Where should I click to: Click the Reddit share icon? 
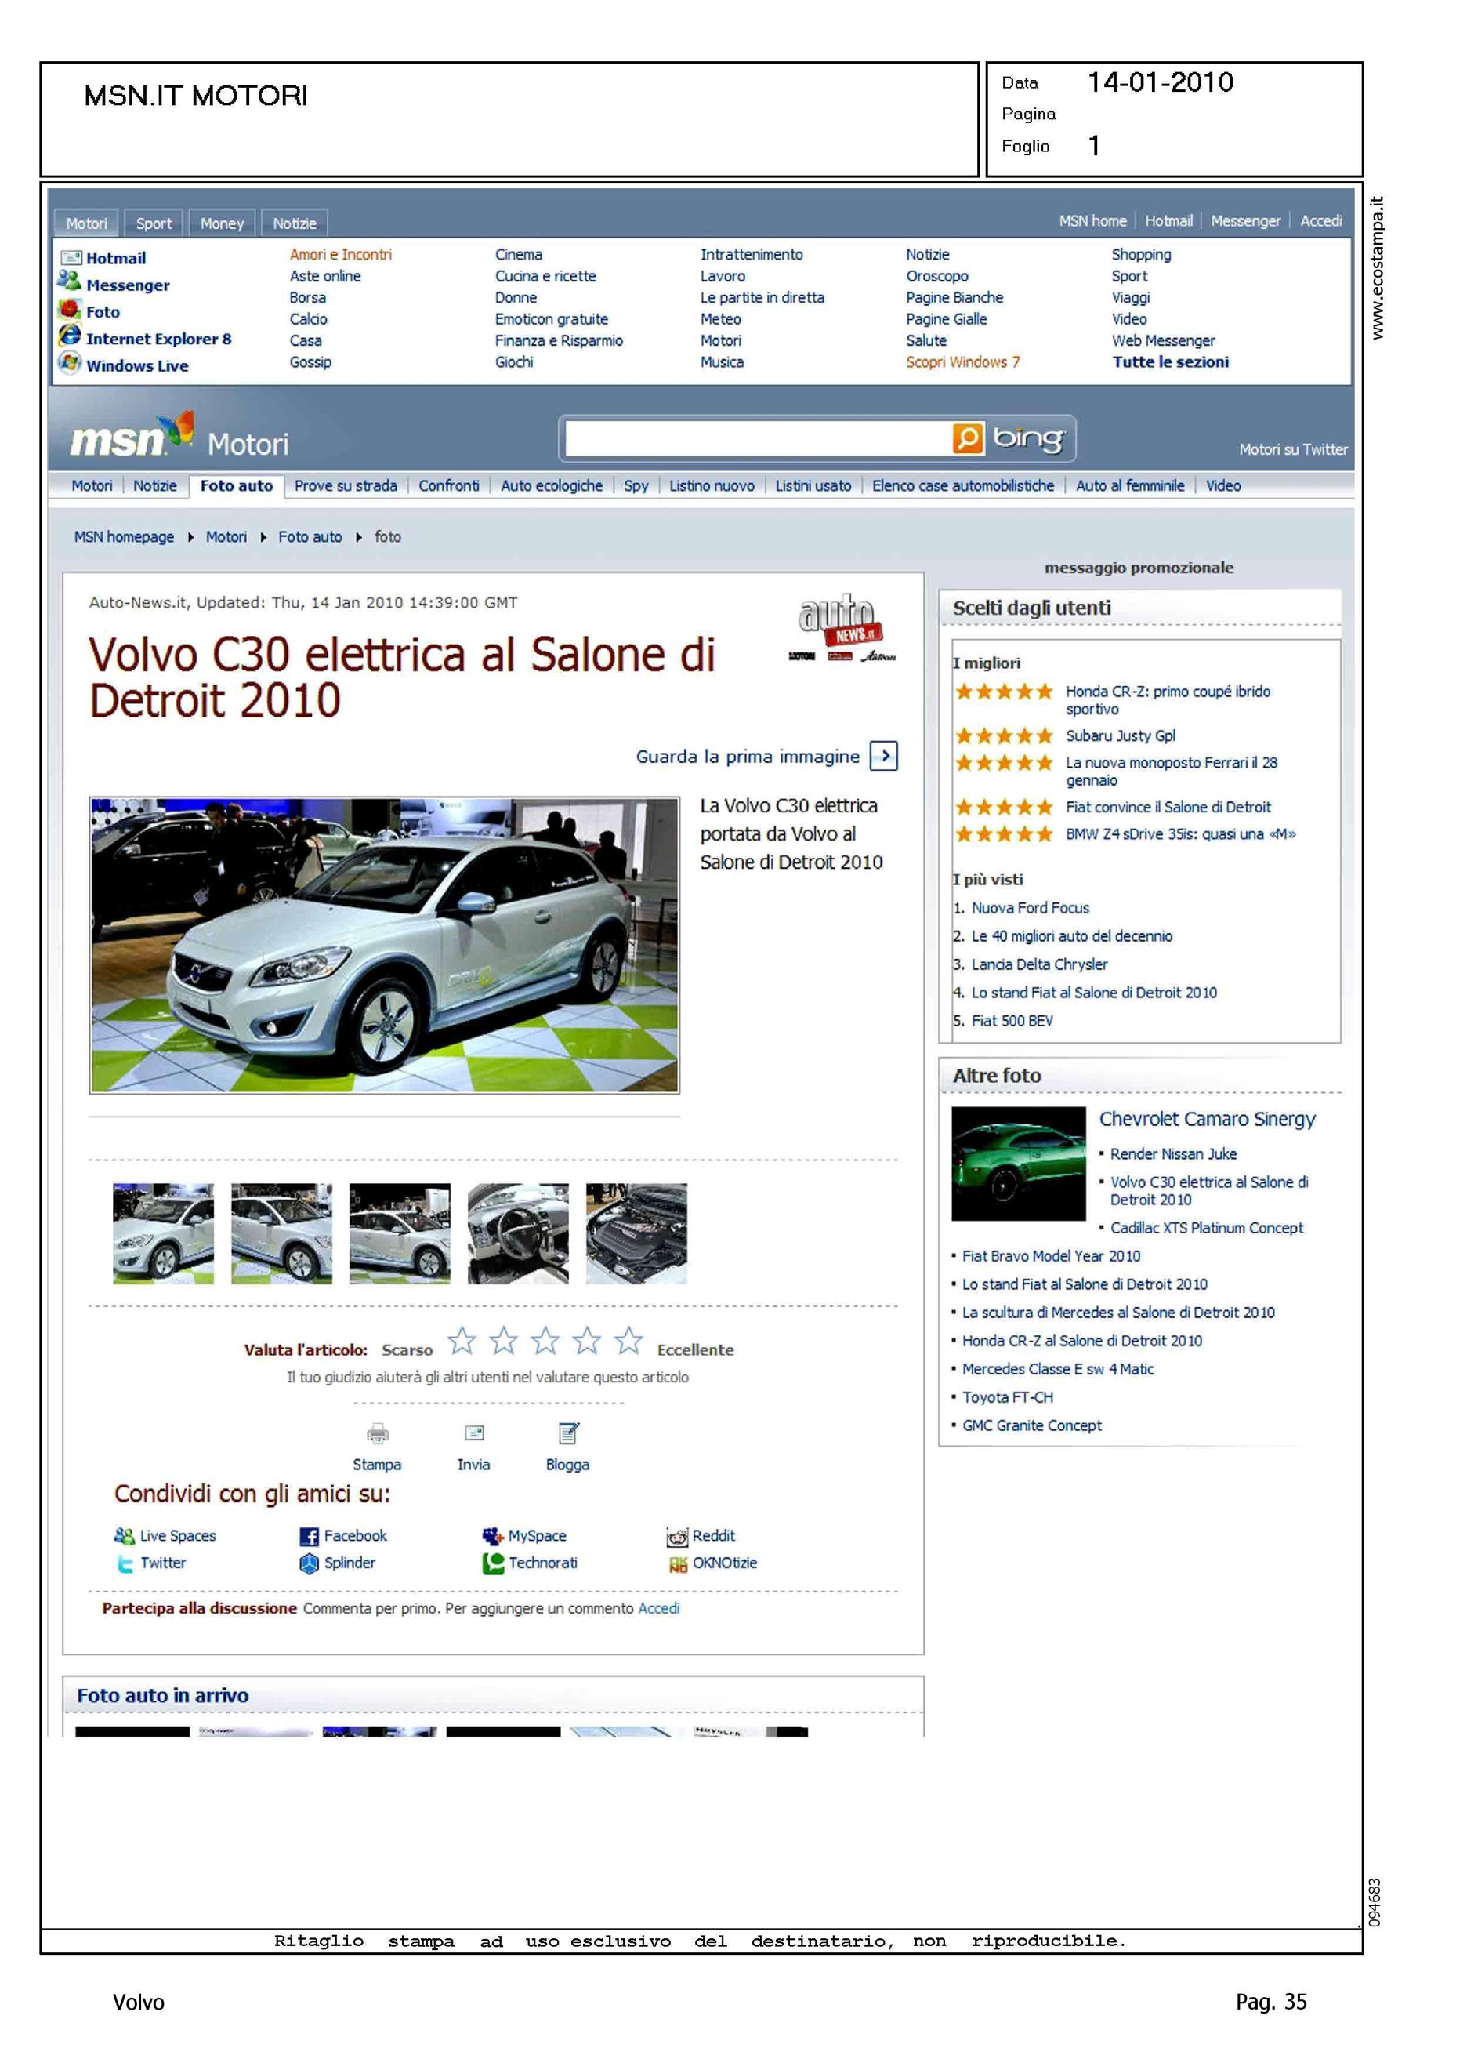pyautogui.click(x=676, y=1537)
